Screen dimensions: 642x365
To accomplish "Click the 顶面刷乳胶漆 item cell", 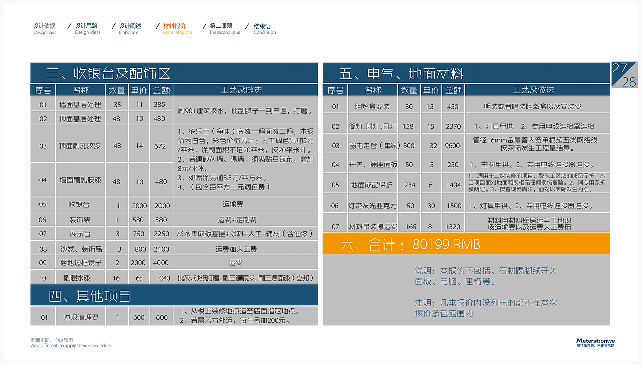I will pyautogui.click(x=80, y=146).
